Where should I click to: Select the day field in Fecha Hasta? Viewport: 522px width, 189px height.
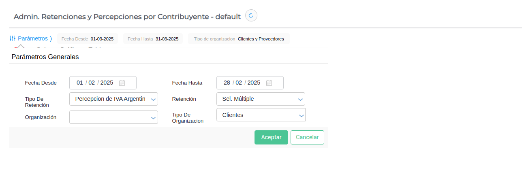tap(227, 83)
